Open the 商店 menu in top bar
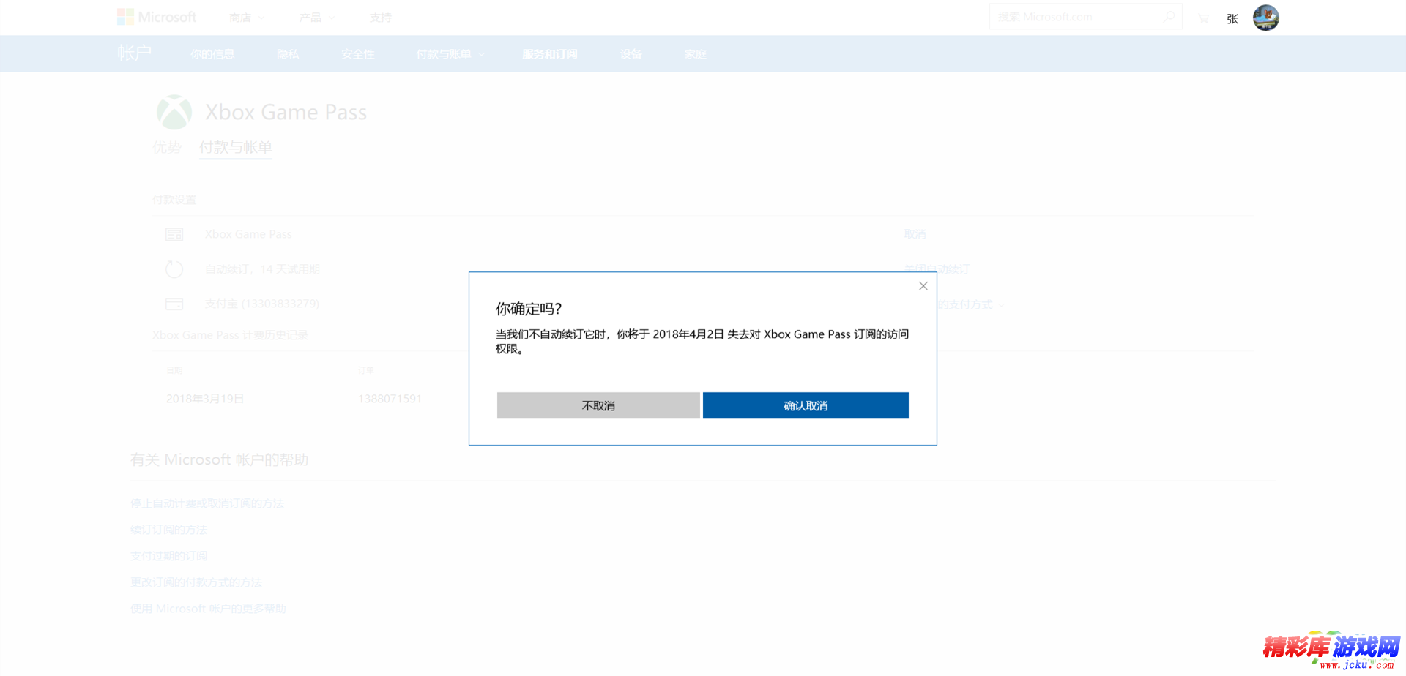The image size is (1406, 676). [246, 18]
